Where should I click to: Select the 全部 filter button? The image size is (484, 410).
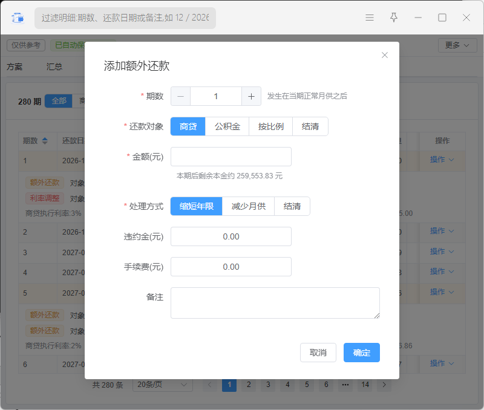[x=59, y=101]
